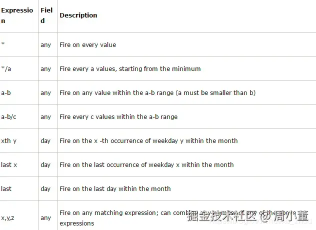Screen dimensions: 316x230
Task: Click 'Fire every a values' description text
Action: (x=130, y=69)
